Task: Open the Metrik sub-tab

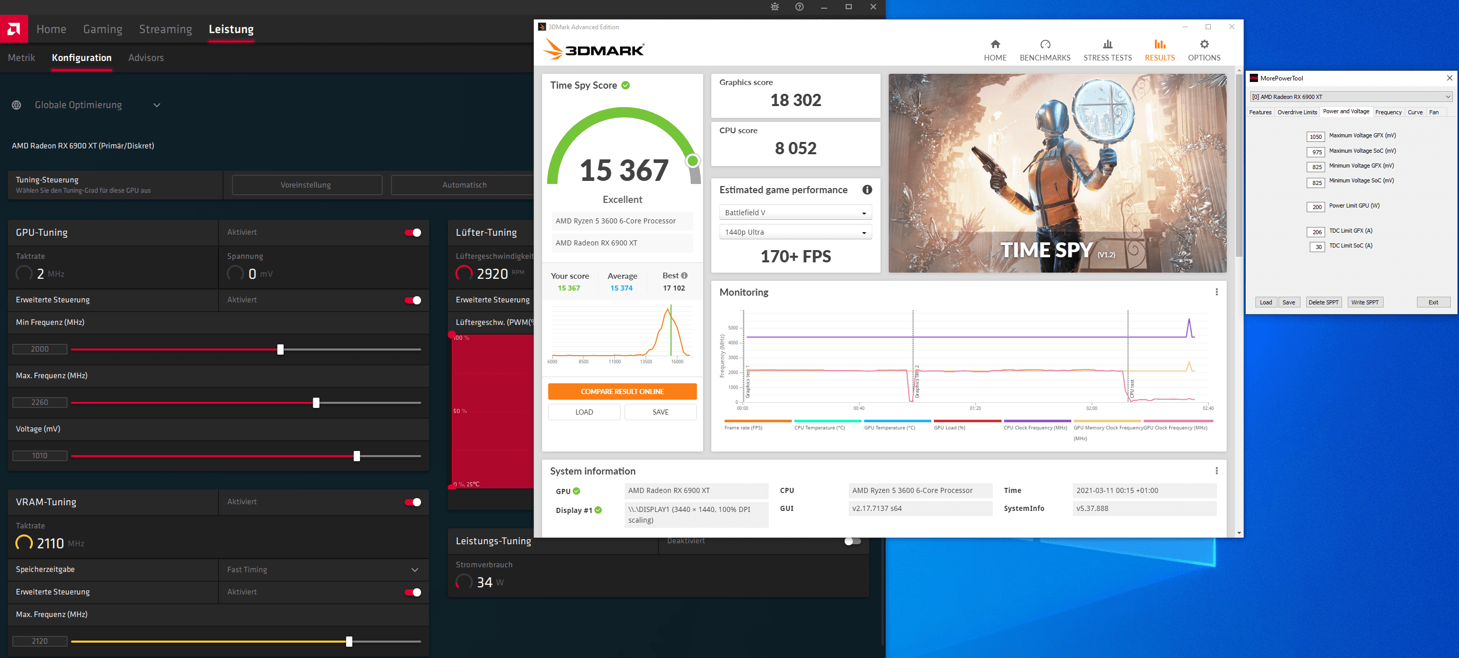Action: (22, 58)
